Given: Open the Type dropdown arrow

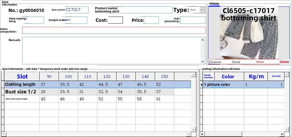Looking at the screenshot, I should point(202,10).
